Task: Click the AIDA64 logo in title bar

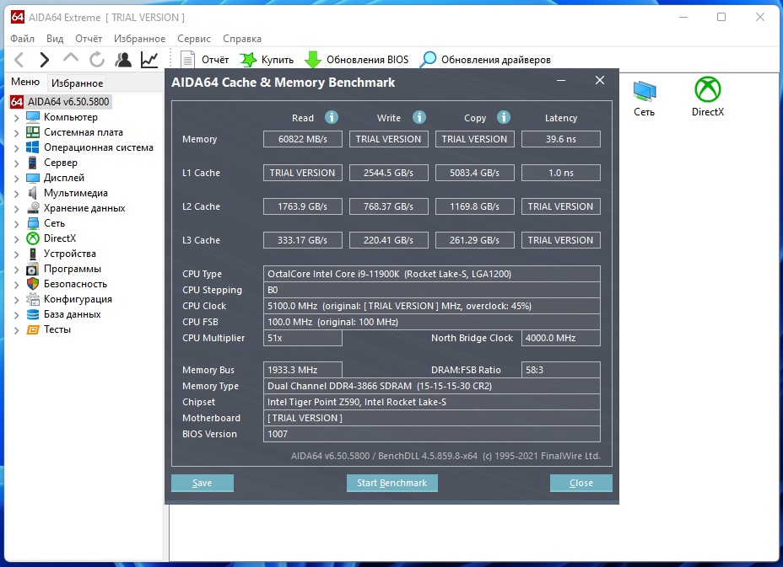Action: (x=18, y=17)
